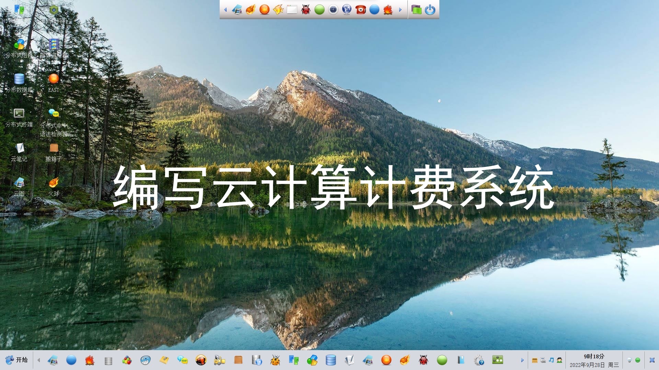Click the calculator icon in the system tray

coord(543,360)
